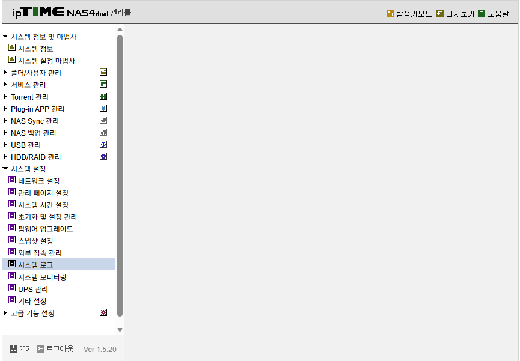
Task: Click the icon beside 네트워크 설정
Action: pyautogui.click(x=12, y=180)
